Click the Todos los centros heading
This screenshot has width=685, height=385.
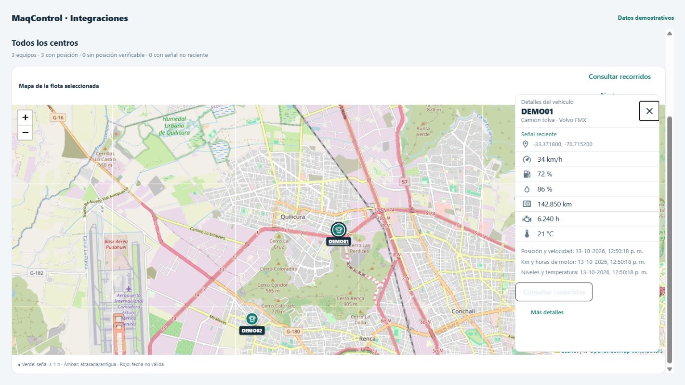(x=45, y=43)
